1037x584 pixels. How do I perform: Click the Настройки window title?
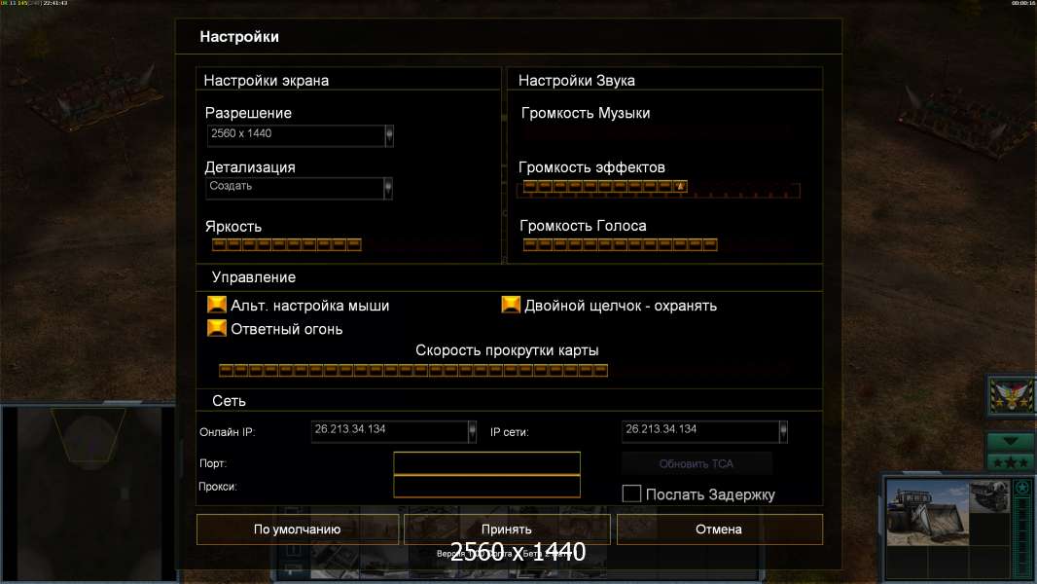[239, 37]
